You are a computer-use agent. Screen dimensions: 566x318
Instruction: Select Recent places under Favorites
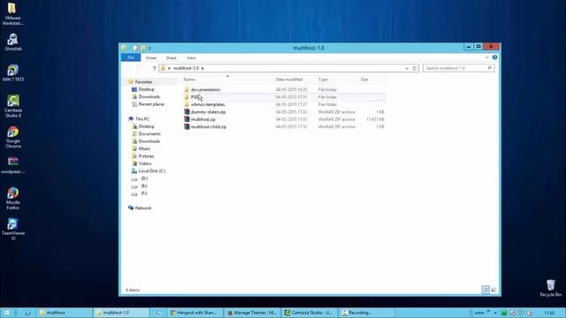151,104
